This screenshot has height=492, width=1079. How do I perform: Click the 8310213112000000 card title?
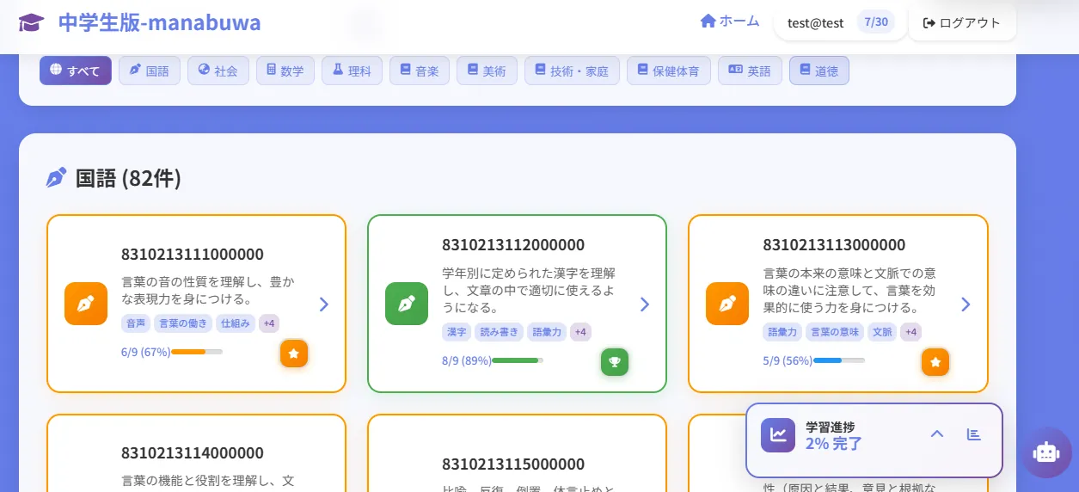[x=513, y=245]
